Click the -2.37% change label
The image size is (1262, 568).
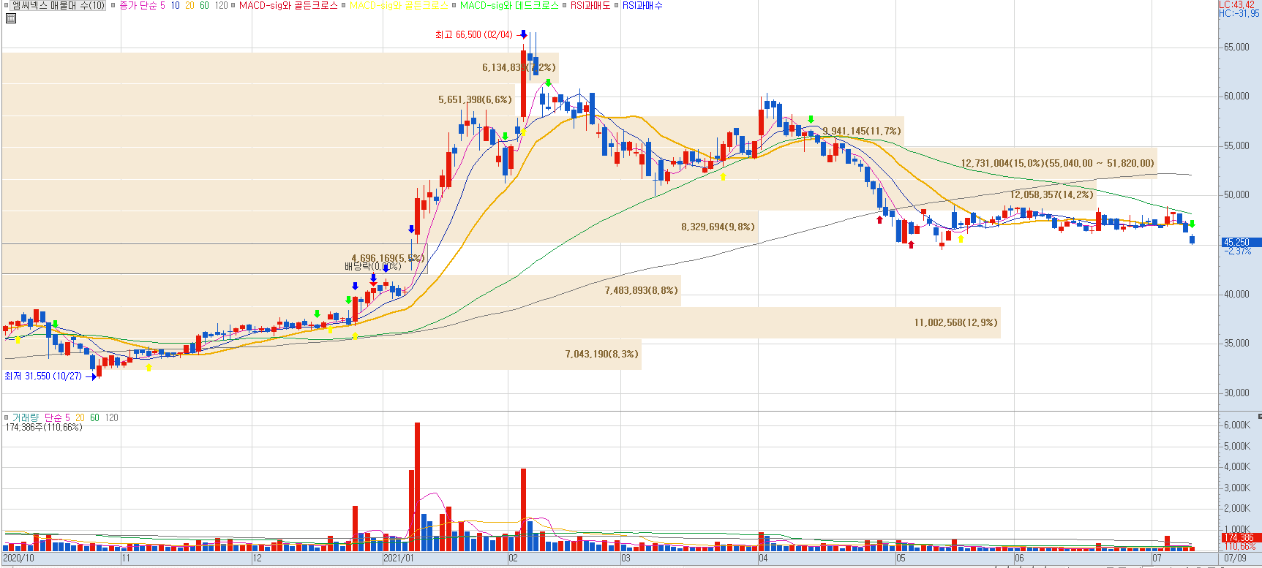(x=1239, y=251)
